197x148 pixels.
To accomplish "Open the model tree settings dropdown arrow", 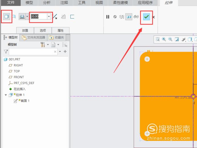I will click(x=48, y=44).
